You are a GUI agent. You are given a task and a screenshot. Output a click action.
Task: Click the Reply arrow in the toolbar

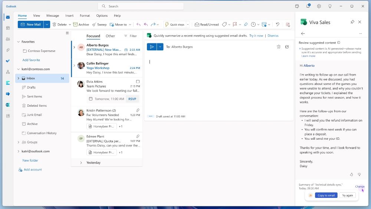pos(138,24)
